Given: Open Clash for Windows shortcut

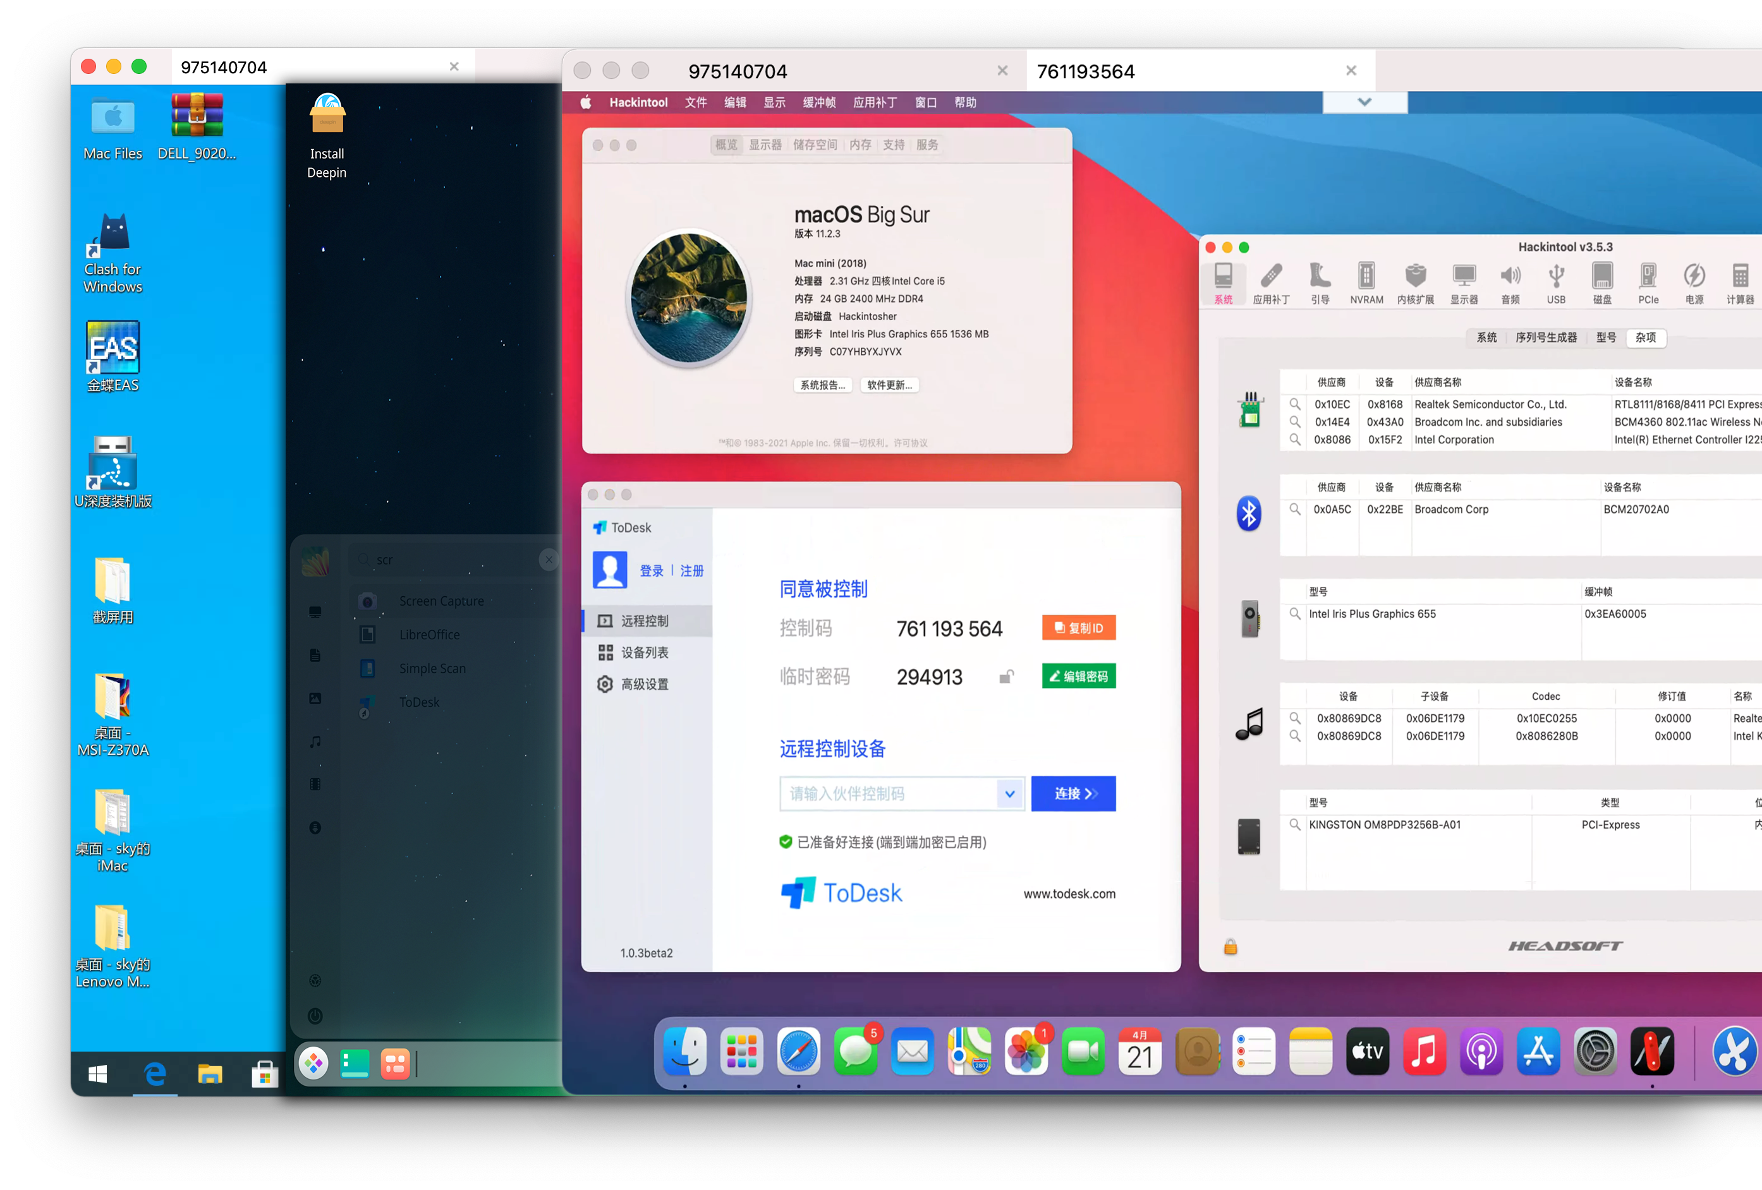Looking at the screenshot, I should (x=113, y=254).
